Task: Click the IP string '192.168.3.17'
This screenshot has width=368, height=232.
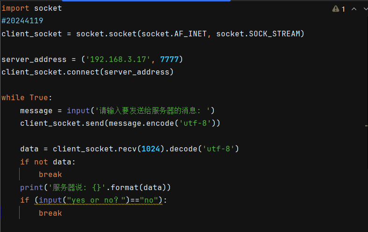Action: [118, 59]
